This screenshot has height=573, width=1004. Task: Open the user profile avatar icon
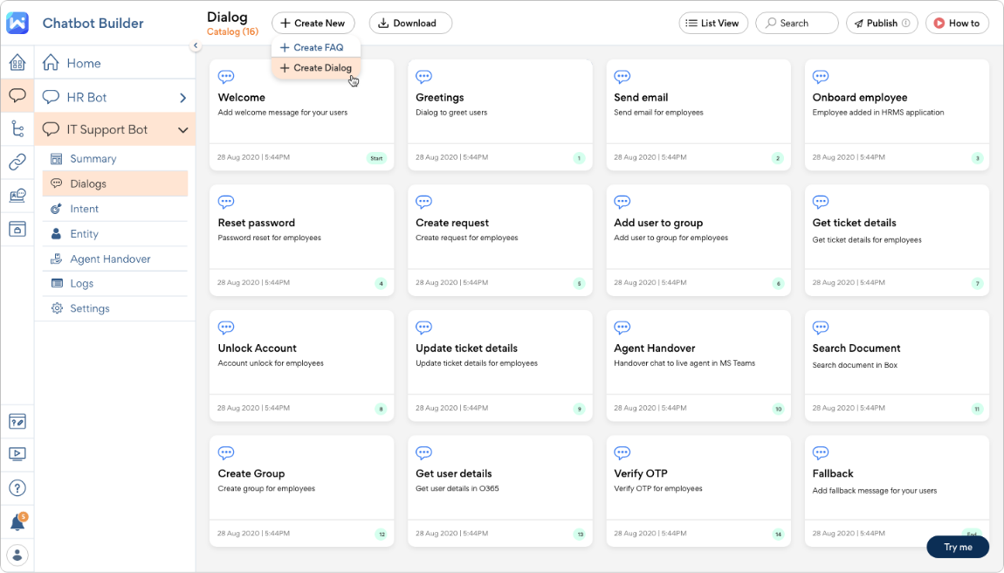click(17, 555)
